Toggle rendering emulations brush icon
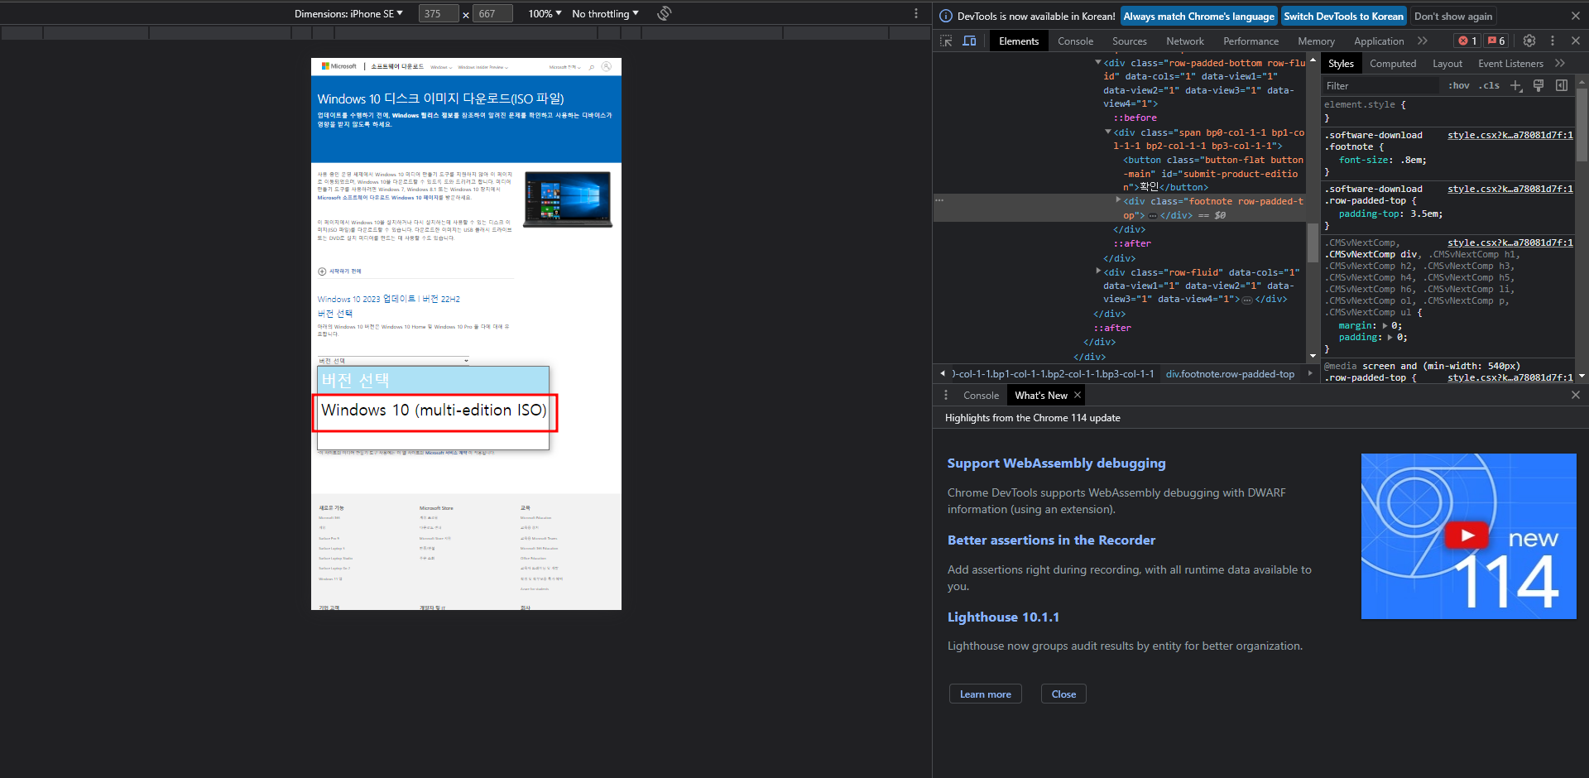 click(1539, 85)
